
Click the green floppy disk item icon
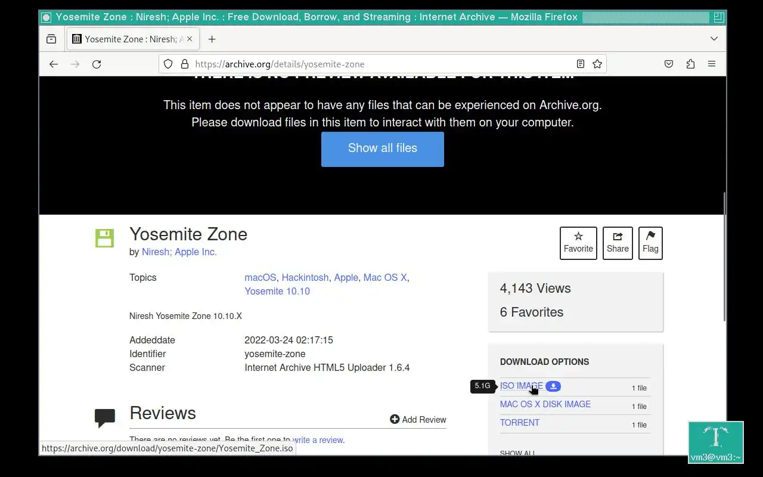(104, 237)
